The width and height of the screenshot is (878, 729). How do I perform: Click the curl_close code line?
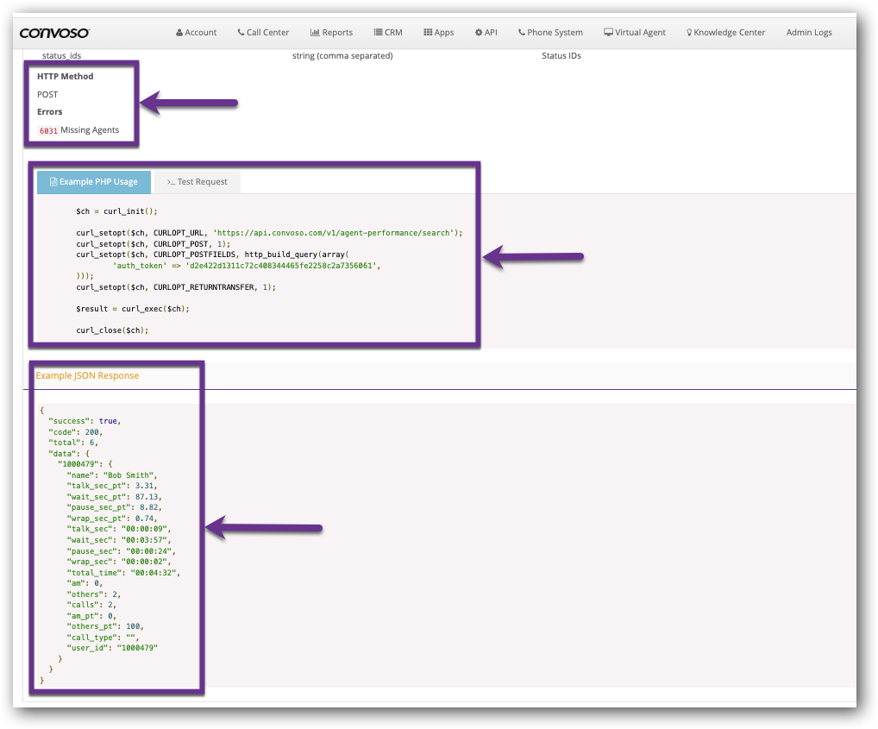pos(112,330)
